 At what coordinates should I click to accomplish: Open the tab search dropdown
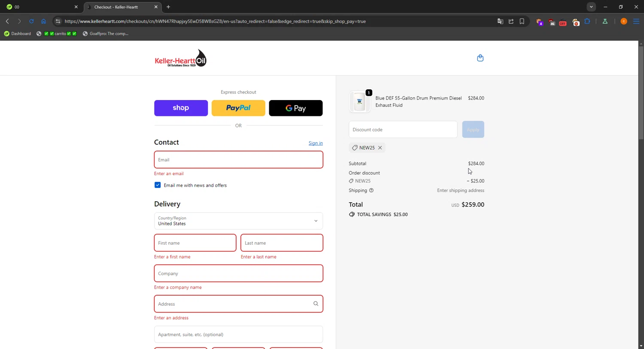point(591,7)
